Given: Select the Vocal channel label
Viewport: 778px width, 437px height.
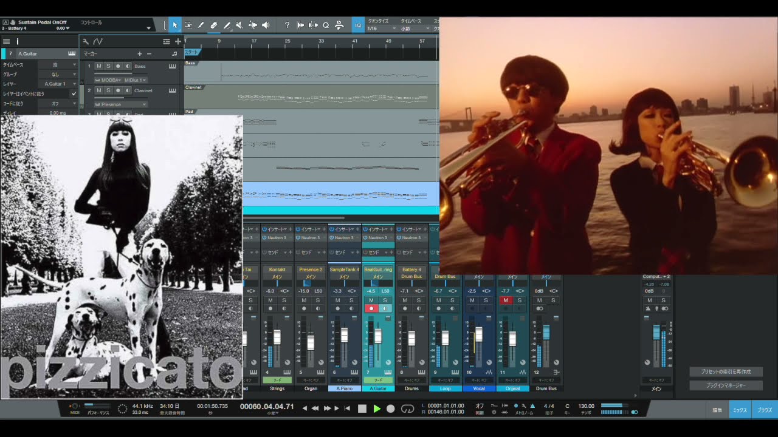Looking at the screenshot, I should click(479, 388).
